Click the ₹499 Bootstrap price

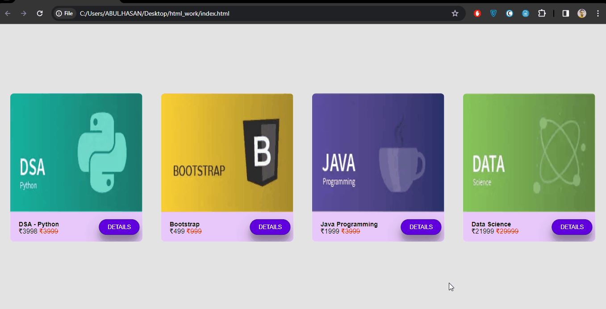(177, 231)
